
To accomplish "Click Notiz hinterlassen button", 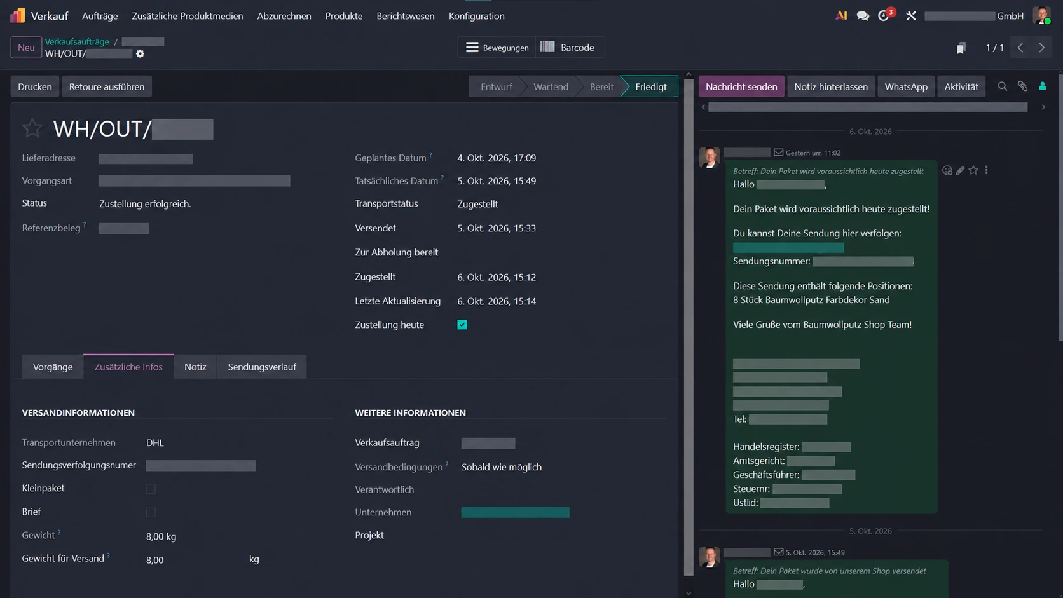I will tap(830, 86).
